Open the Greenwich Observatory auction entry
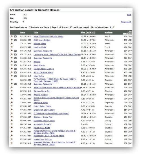 coord(44,110)
